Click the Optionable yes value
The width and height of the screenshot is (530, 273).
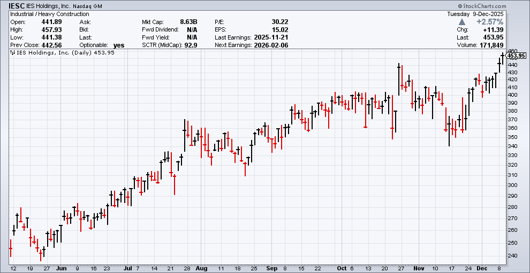(x=118, y=45)
